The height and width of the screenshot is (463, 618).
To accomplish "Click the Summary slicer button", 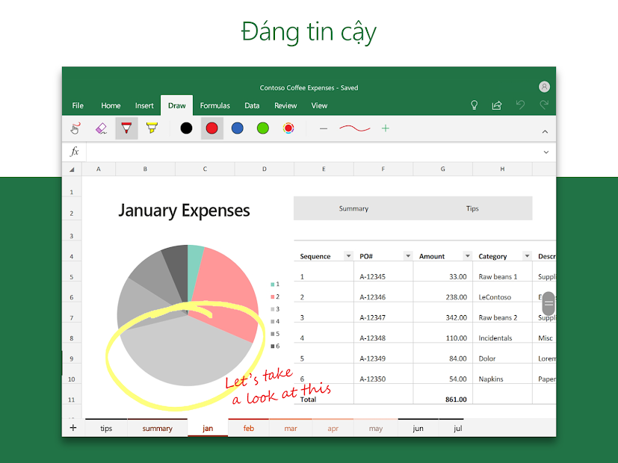I will pyautogui.click(x=353, y=208).
